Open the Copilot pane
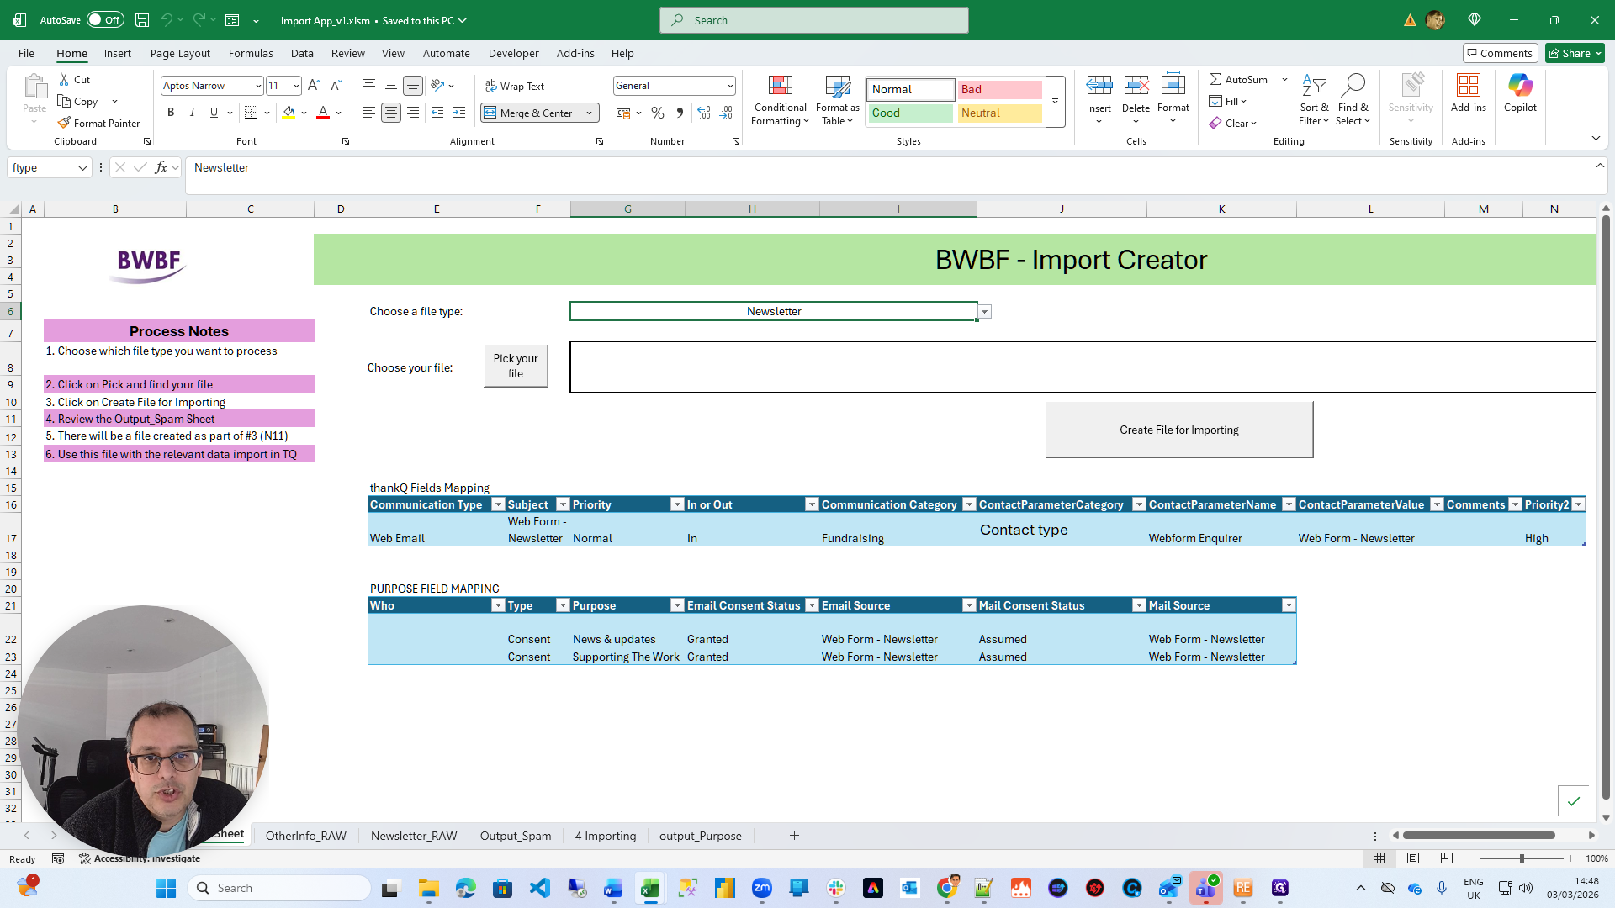This screenshot has width=1615, height=908. tap(1520, 92)
